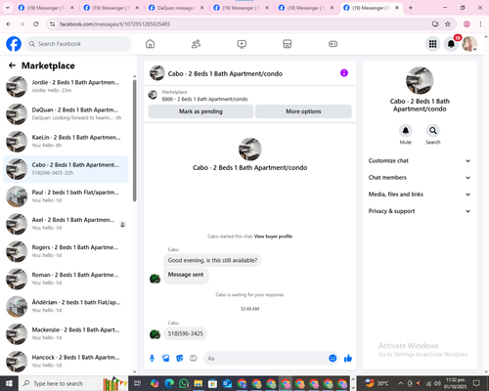489x391 pixels.
Task: Open the Ãńdèrsøn flat conversation
Action: tap(66, 306)
